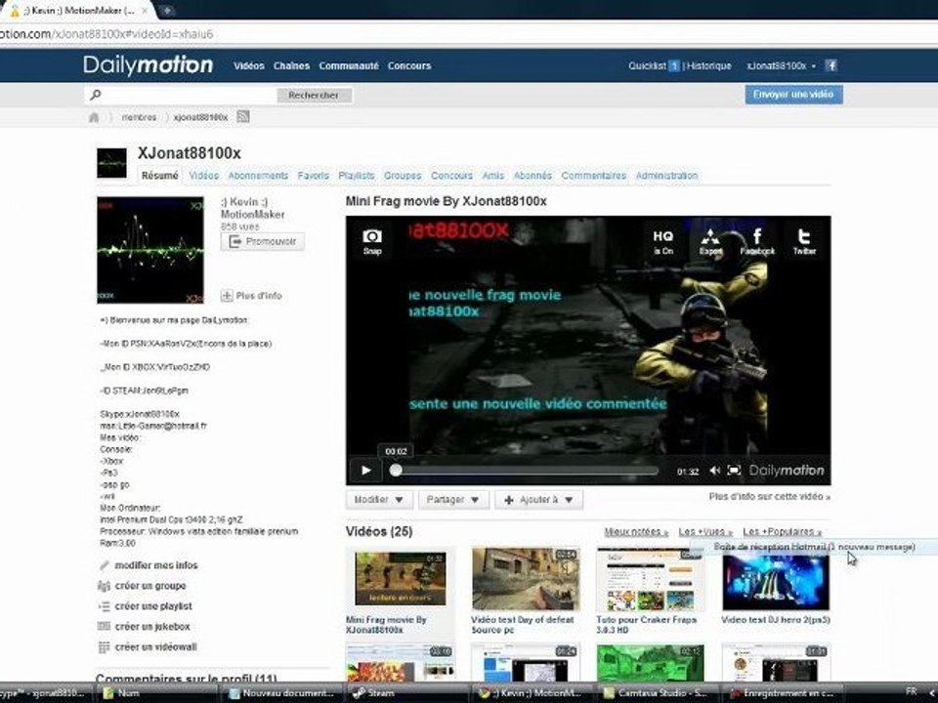Open the RSS feed icon
Image resolution: width=938 pixels, height=703 pixels.
click(243, 116)
